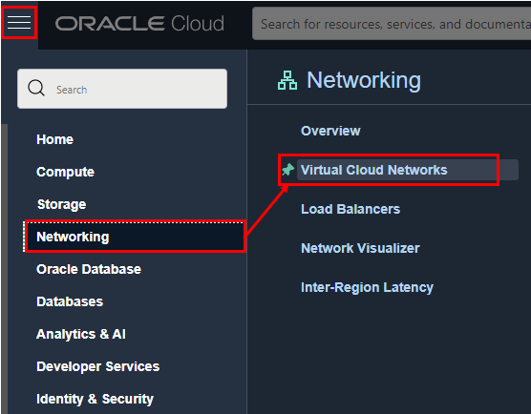Select Developer Services category

[97, 366]
